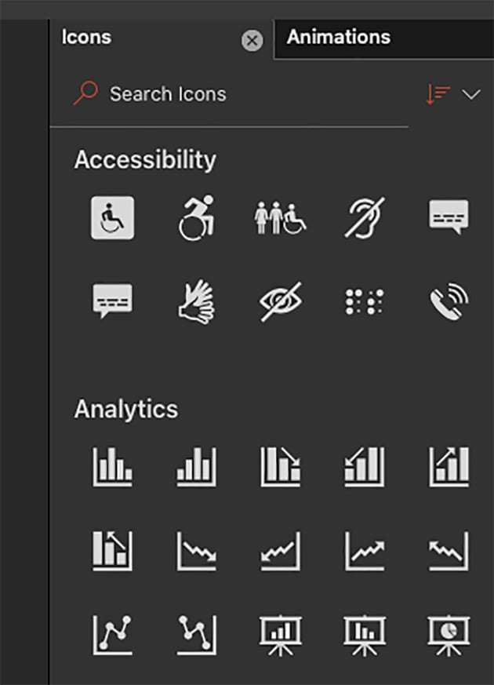Select the active wheelchair user icon
The image size is (494, 685).
tap(195, 217)
